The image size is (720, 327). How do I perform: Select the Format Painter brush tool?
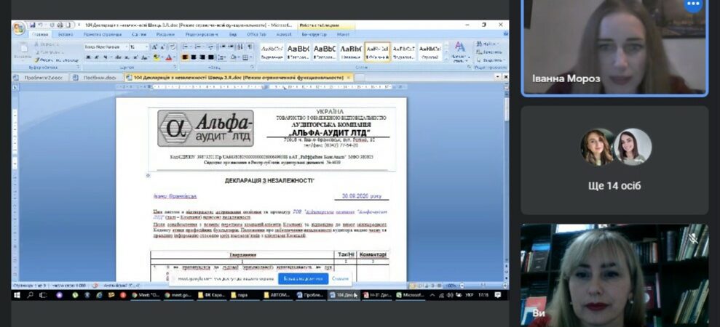pos(57,60)
